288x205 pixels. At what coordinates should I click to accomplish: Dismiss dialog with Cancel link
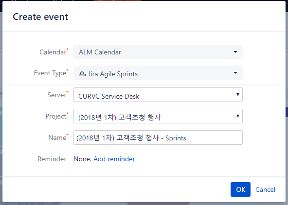pyautogui.click(x=265, y=189)
